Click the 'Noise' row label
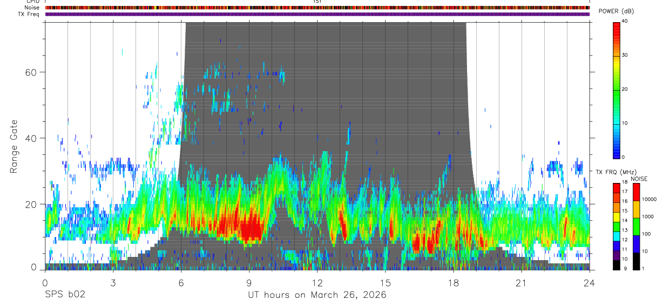The width and height of the screenshot is (663, 306). click(32, 8)
